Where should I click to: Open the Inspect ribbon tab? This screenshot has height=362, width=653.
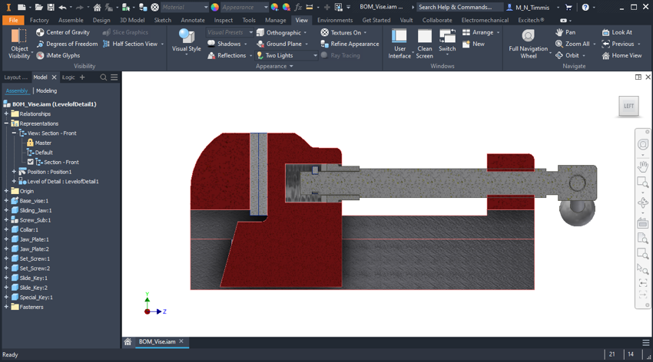(224, 20)
